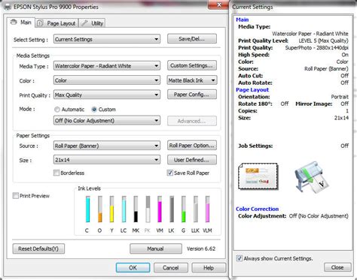The height and width of the screenshot is (280, 357).
Task: Open the Color dropdown
Action: (107, 80)
